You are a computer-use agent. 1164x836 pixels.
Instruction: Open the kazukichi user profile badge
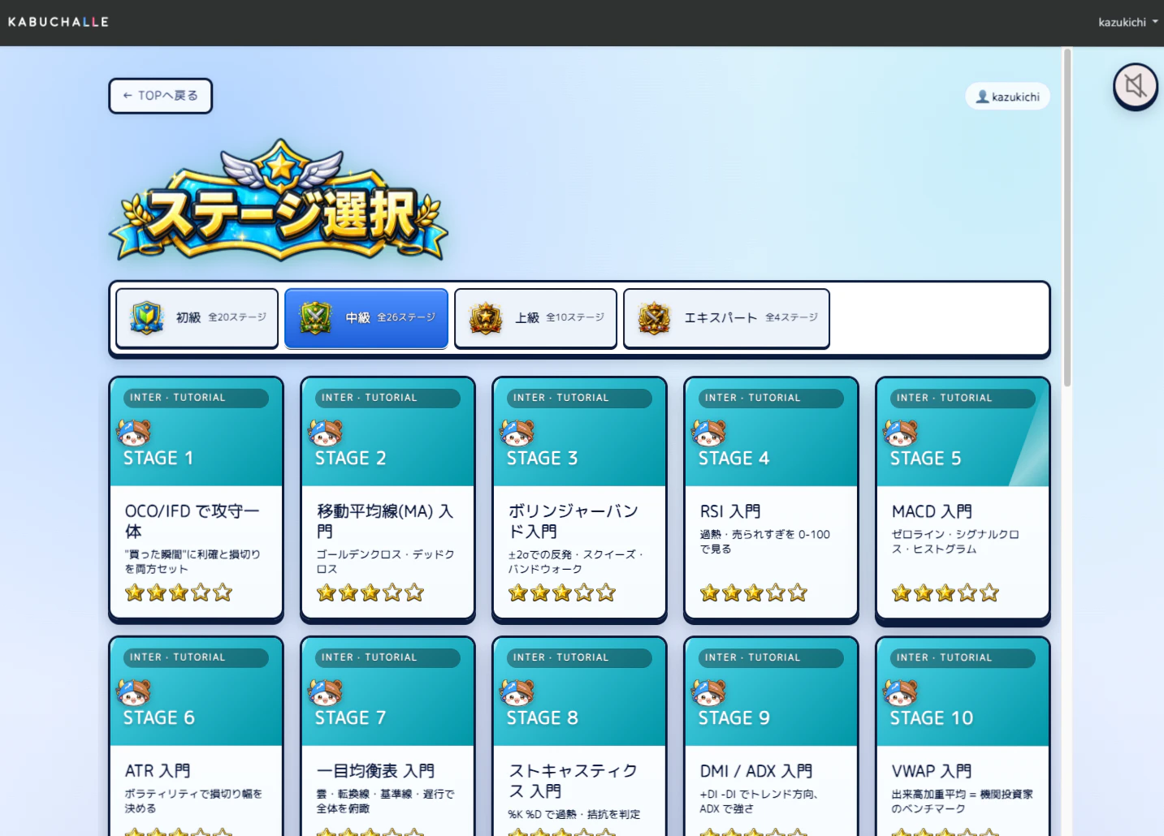tap(1007, 97)
